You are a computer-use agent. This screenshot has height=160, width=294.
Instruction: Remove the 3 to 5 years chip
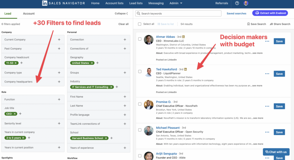pyautogui.click(x=23, y=138)
